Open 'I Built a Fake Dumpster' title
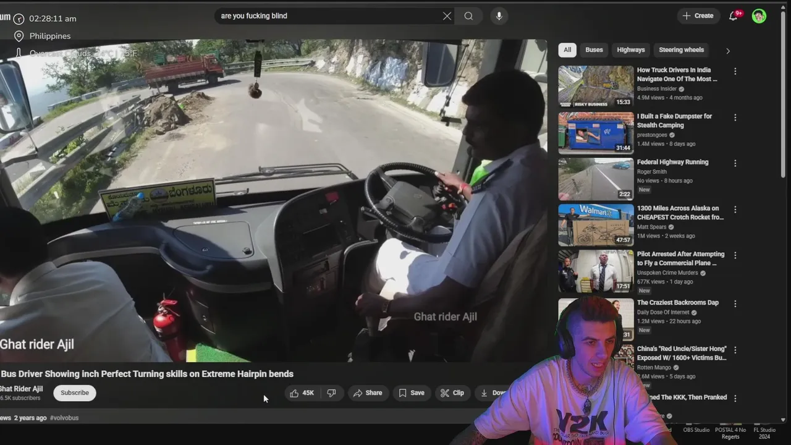 pos(674,121)
